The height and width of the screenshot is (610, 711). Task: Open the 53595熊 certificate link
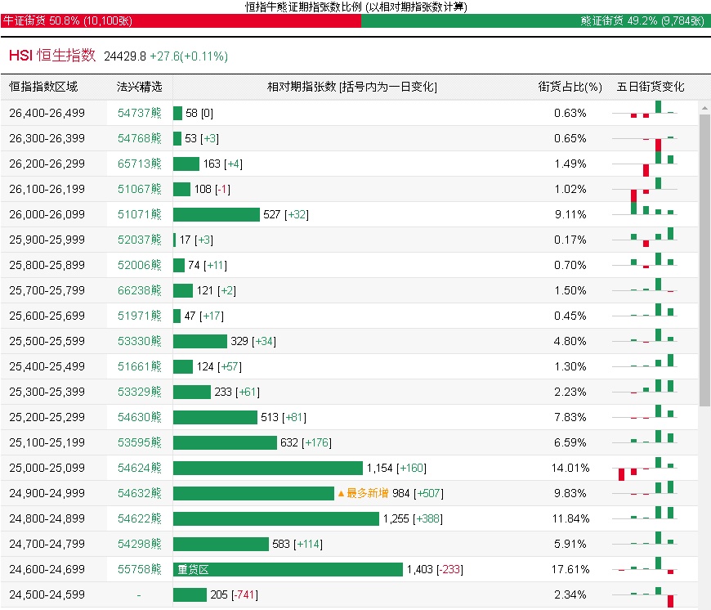coord(140,443)
